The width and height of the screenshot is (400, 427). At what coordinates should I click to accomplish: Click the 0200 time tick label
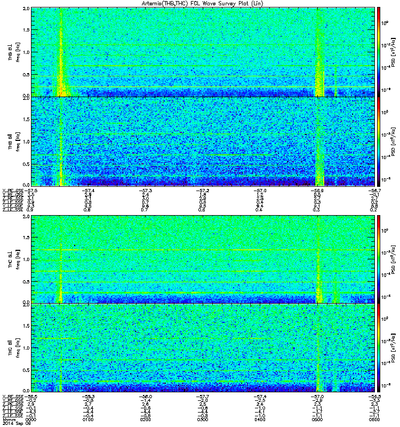click(145, 420)
